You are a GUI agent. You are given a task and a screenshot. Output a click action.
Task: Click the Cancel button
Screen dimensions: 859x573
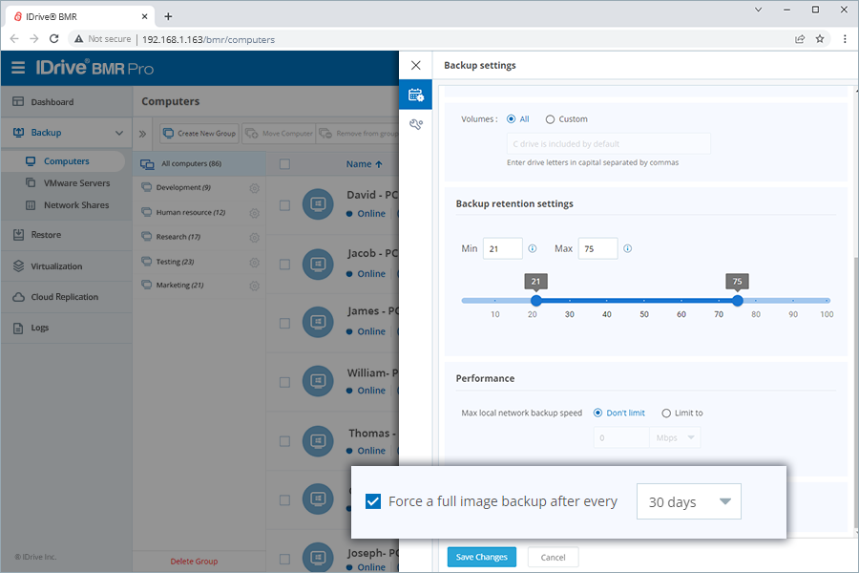click(x=553, y=557)
